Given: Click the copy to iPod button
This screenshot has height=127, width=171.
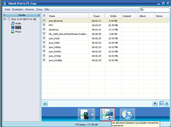Looking at the screenshot, I should click(84, 114).
